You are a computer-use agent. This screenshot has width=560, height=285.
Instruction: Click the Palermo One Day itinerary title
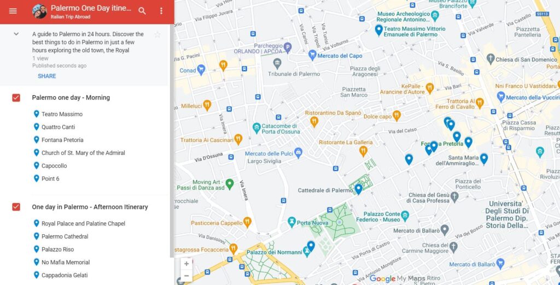coord(91,8)
